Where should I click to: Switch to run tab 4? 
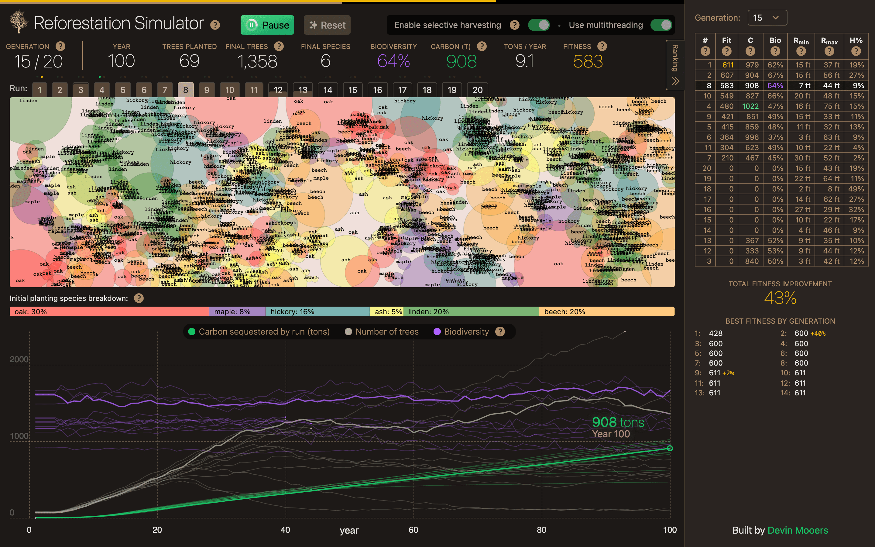point(102,90)
